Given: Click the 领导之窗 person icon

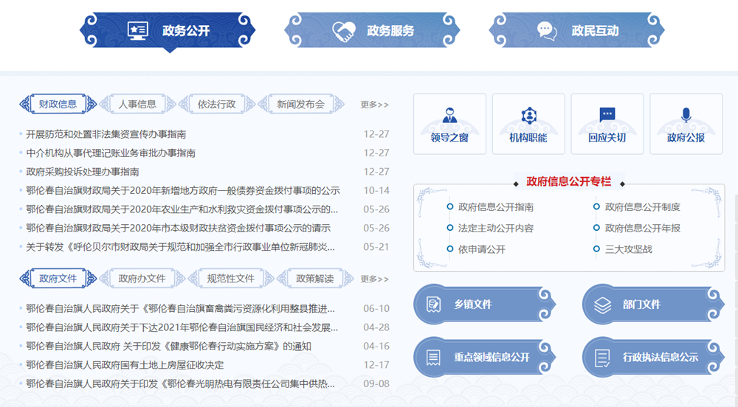Looking at the screenshot, I should (449, 116).
